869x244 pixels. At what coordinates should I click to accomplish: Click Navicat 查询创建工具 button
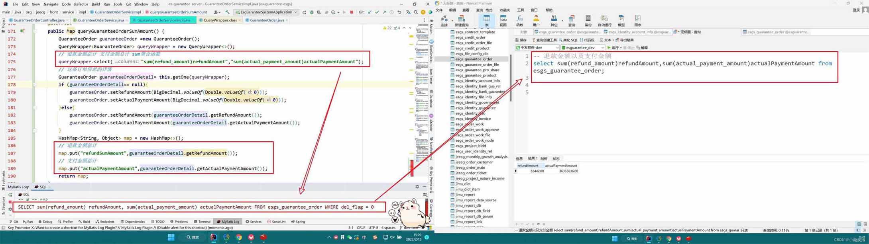coord(544,40)
